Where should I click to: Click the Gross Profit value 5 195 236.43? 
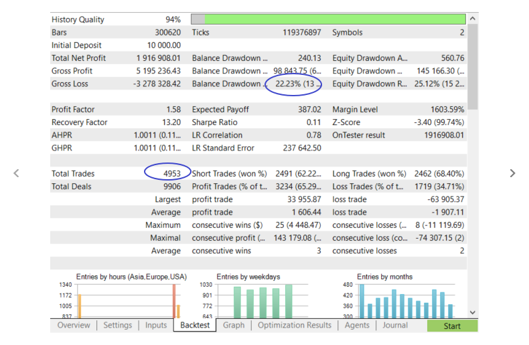coord(158,71)
